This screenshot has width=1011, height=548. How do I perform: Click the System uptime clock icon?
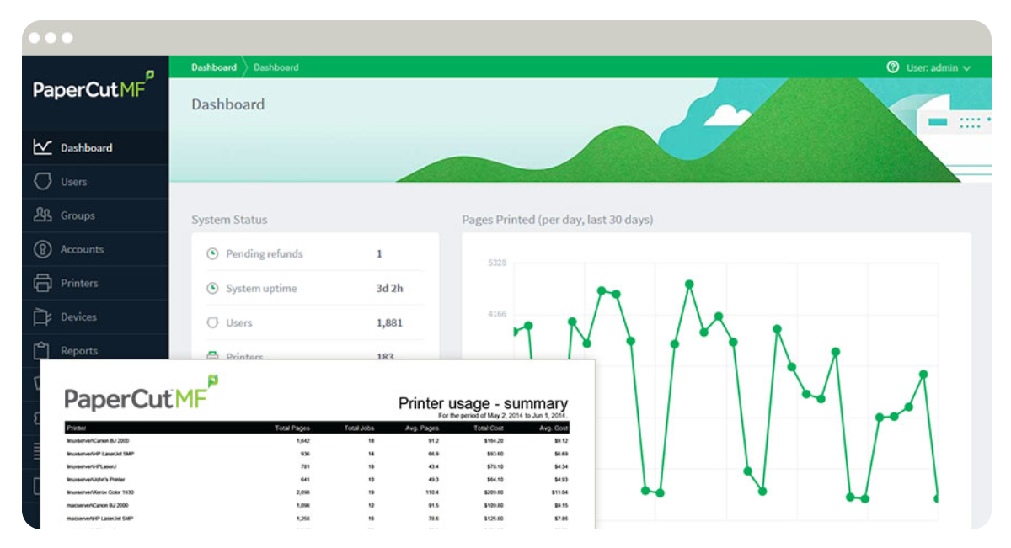point(212,289)
